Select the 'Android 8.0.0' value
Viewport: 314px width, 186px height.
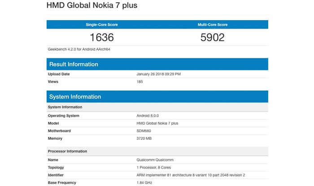tap(148, 116)
